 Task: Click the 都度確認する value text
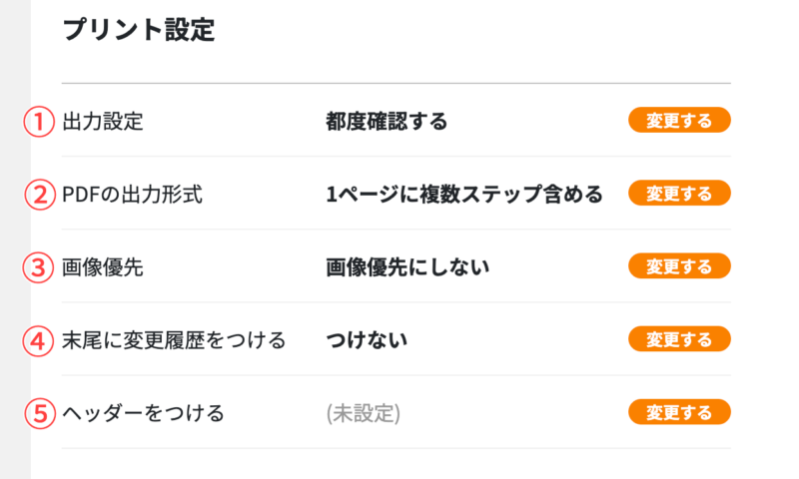coord(387,122)
